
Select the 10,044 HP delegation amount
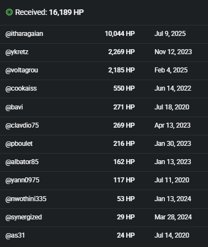pyautogui.click(x=120, y=34)
